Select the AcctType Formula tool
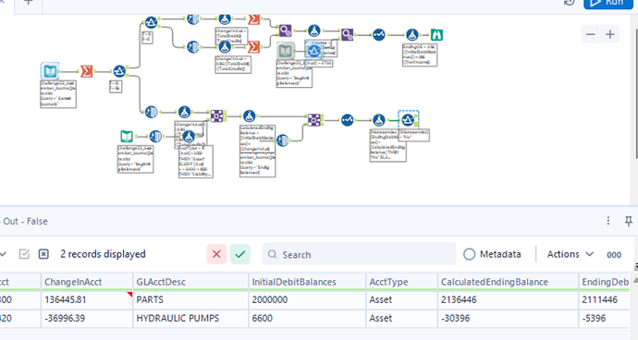The width and height of the screenshot is (638, 340). (x=188, y=136)
